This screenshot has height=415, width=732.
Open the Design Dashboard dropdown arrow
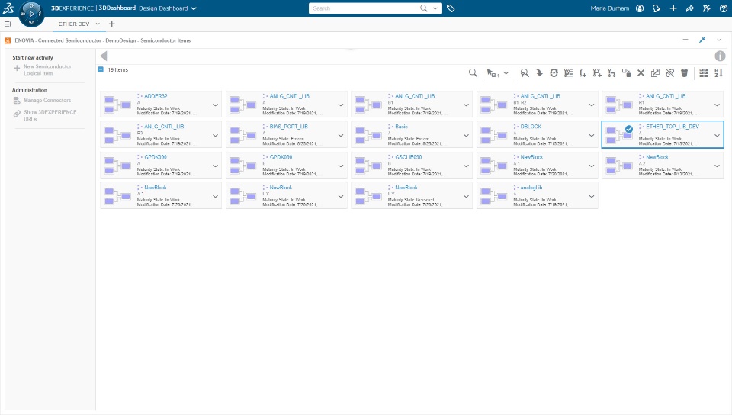point(194,8)
